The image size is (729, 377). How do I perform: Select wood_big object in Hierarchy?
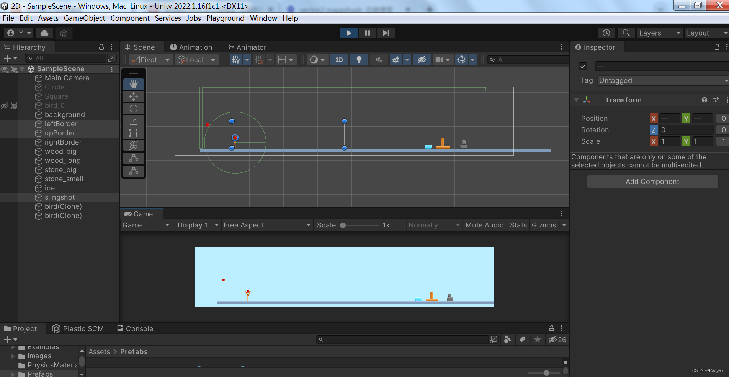[x=60, y=151]
